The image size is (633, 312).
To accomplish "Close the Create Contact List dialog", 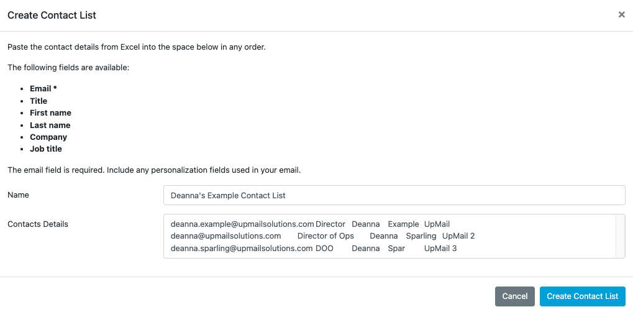I will point(621,15).
